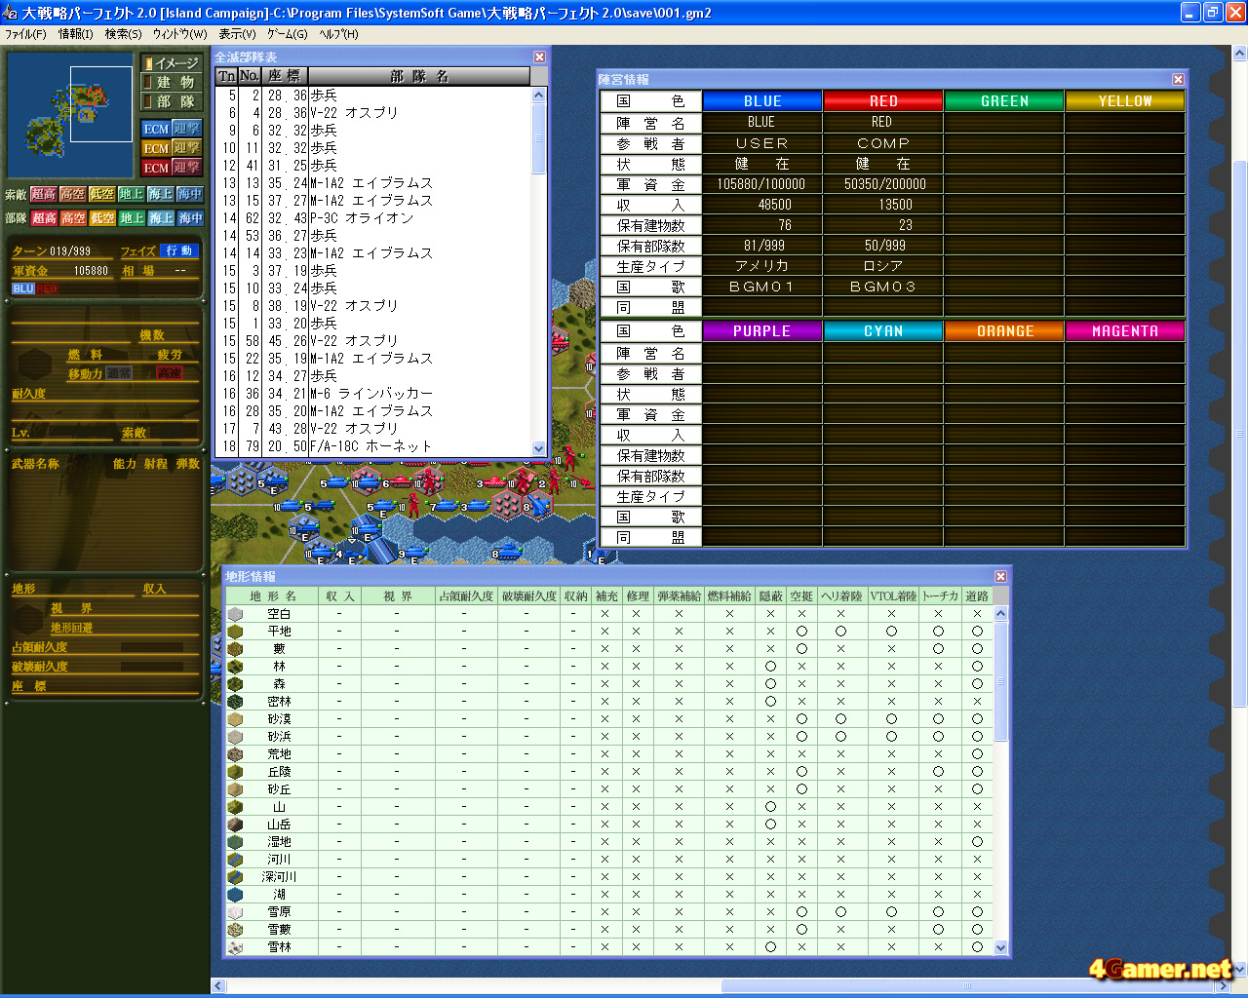The image size is (1248, 998).
Task: Select the ORANGE faction color header
Action: coord(1004,331)
